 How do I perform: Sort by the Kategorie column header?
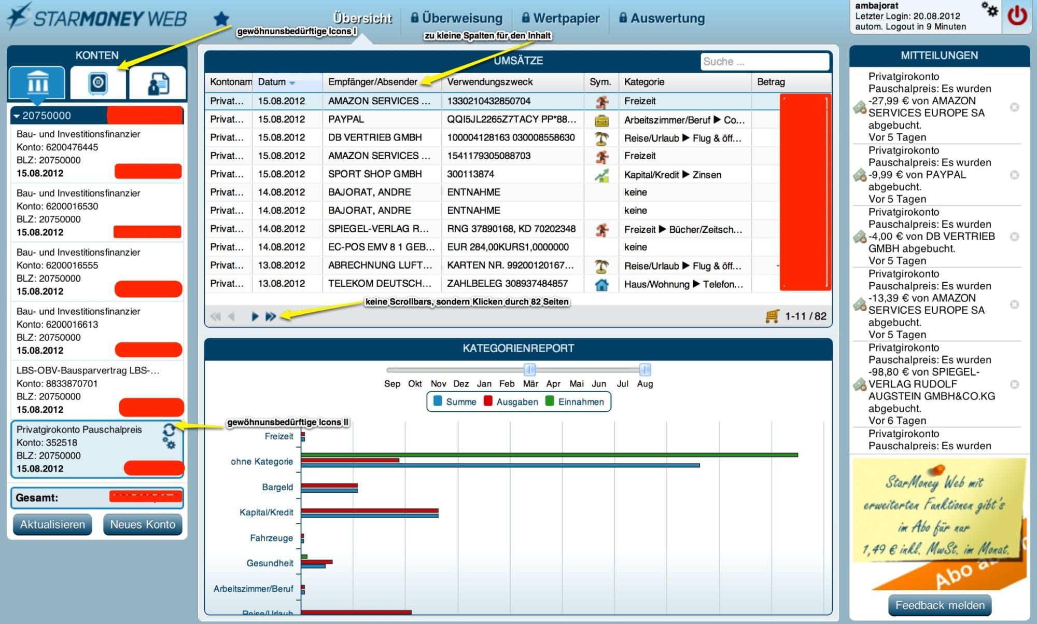point(684,82)
